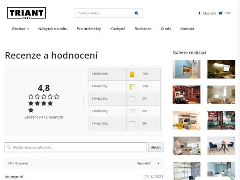Filter by 5 hvězdiček rating bar
Screen dimensions: 240x180
tap(132, 74)
